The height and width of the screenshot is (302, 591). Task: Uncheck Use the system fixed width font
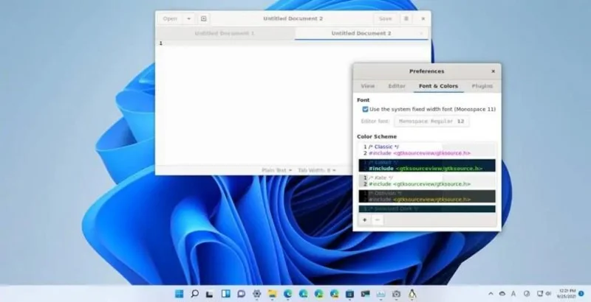point(365,109)
